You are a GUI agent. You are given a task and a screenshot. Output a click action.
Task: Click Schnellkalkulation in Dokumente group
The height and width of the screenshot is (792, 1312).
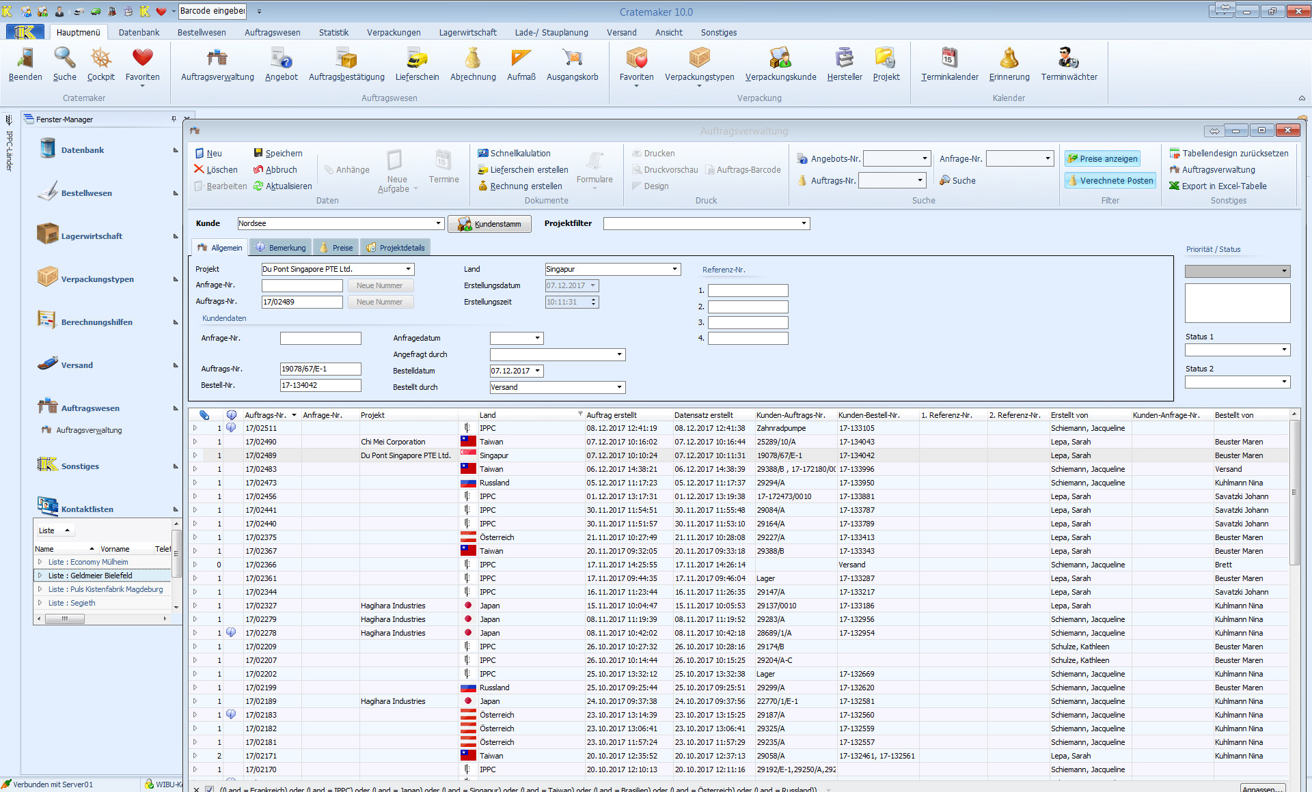[514, 153]
